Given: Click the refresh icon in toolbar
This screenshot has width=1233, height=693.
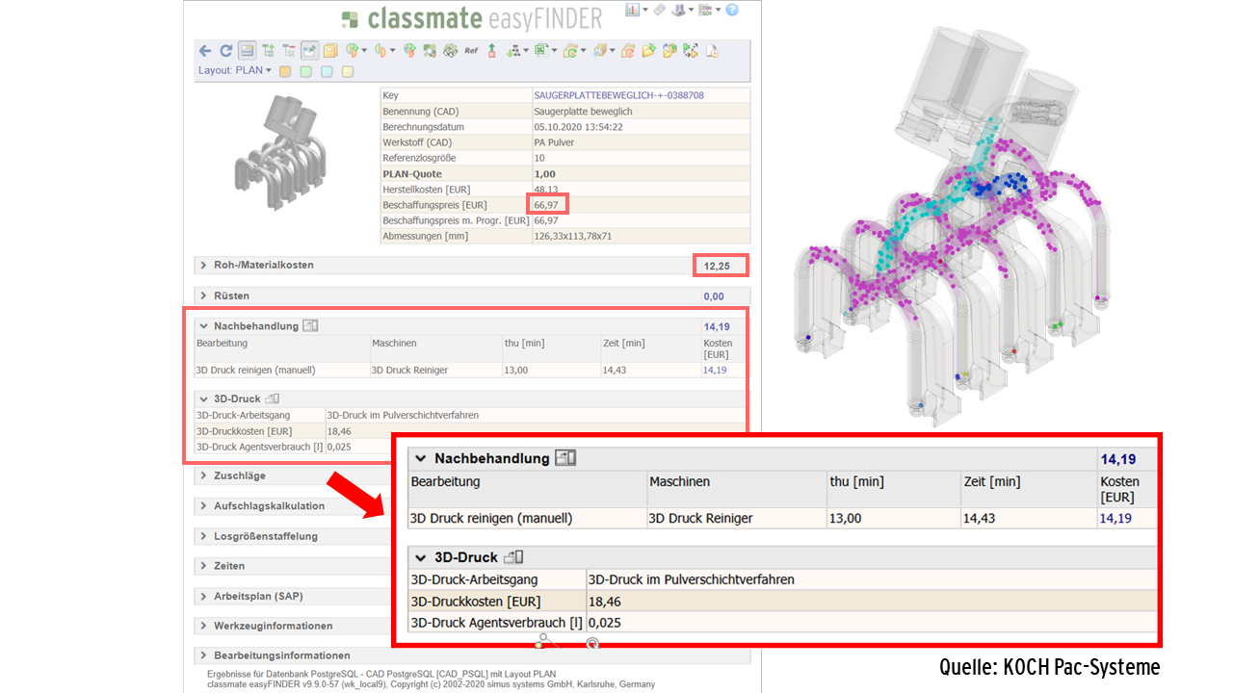Looking at the screenshot, I should (x=225, y=50).
